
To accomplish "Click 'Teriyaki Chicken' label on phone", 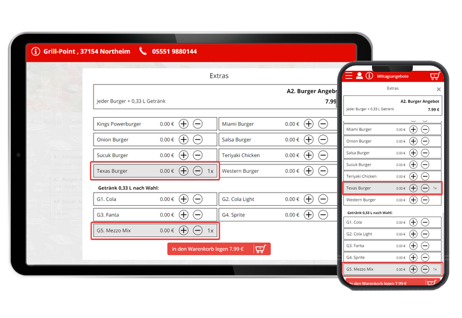I will [x=362, y=176].
